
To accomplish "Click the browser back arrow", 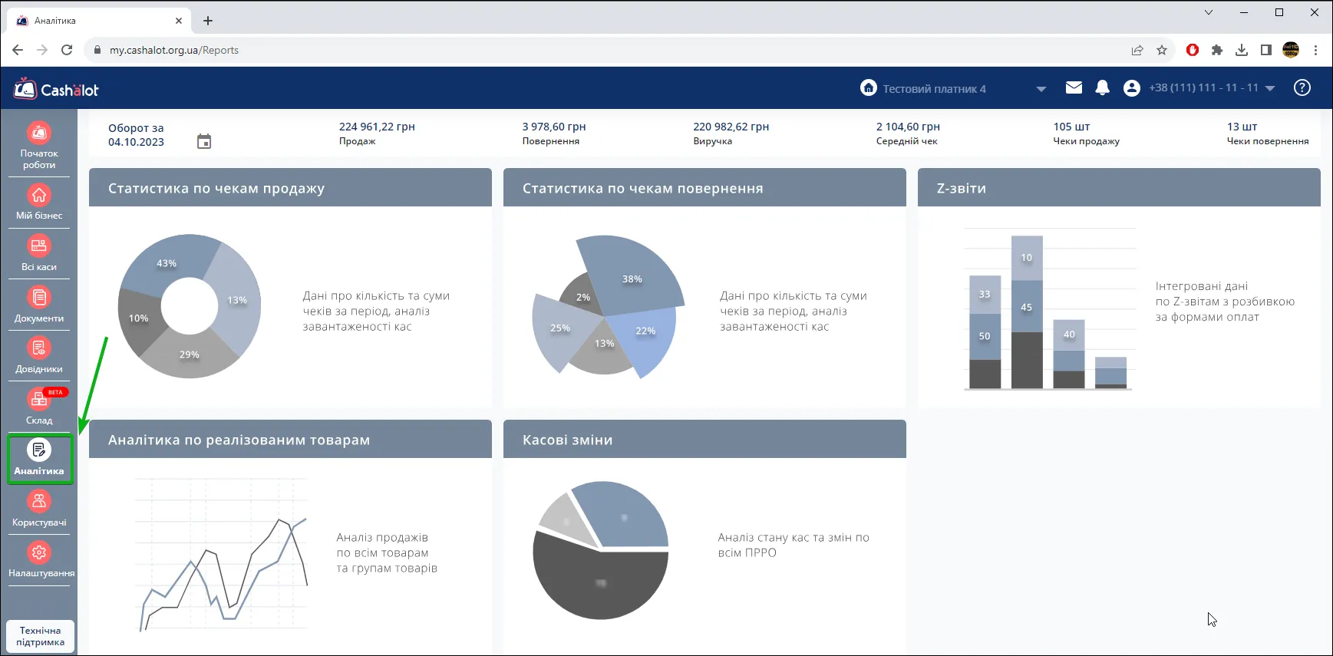I will point(18,50).
